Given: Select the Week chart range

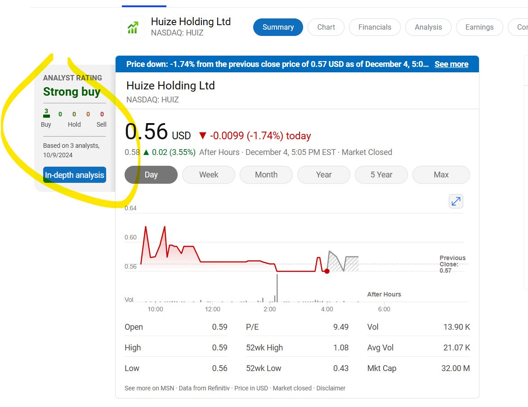Looking at the screenshot, I should coord(208,175).
